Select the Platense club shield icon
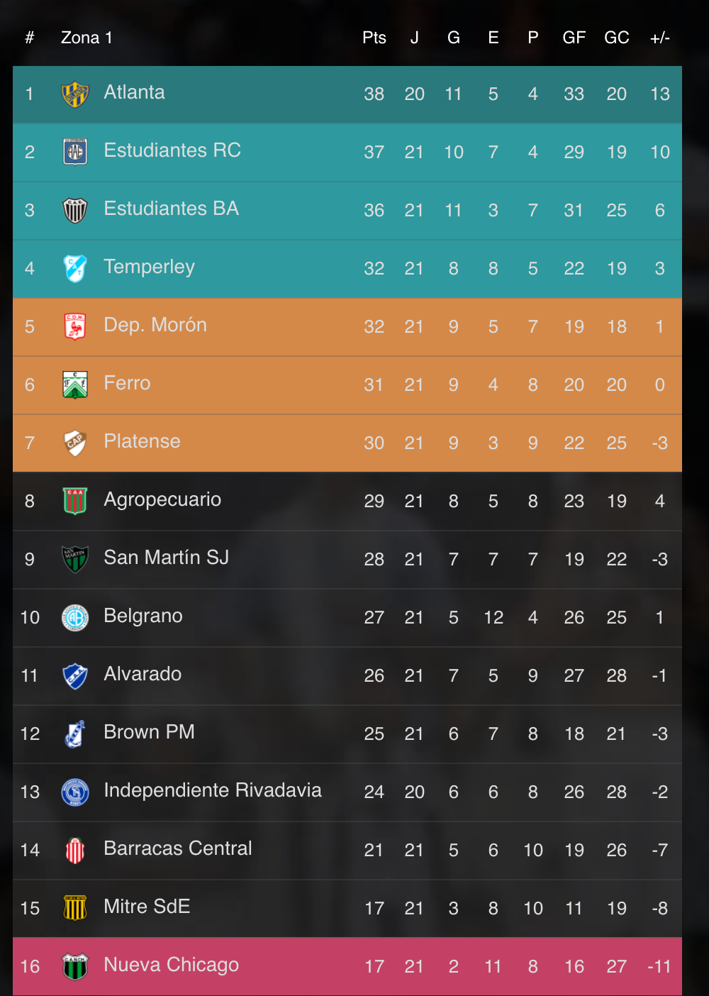Image resolution: width=709 pixels, height=996 pixels. (75, 443)
